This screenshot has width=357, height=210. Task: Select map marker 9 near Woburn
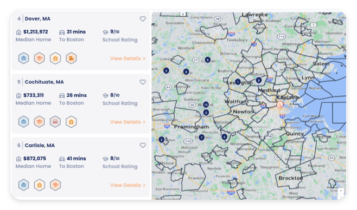259,80
